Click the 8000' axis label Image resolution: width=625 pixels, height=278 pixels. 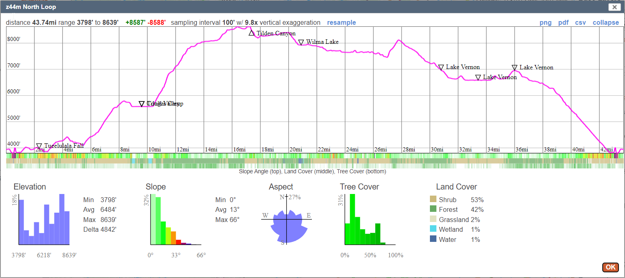[14, 39]
